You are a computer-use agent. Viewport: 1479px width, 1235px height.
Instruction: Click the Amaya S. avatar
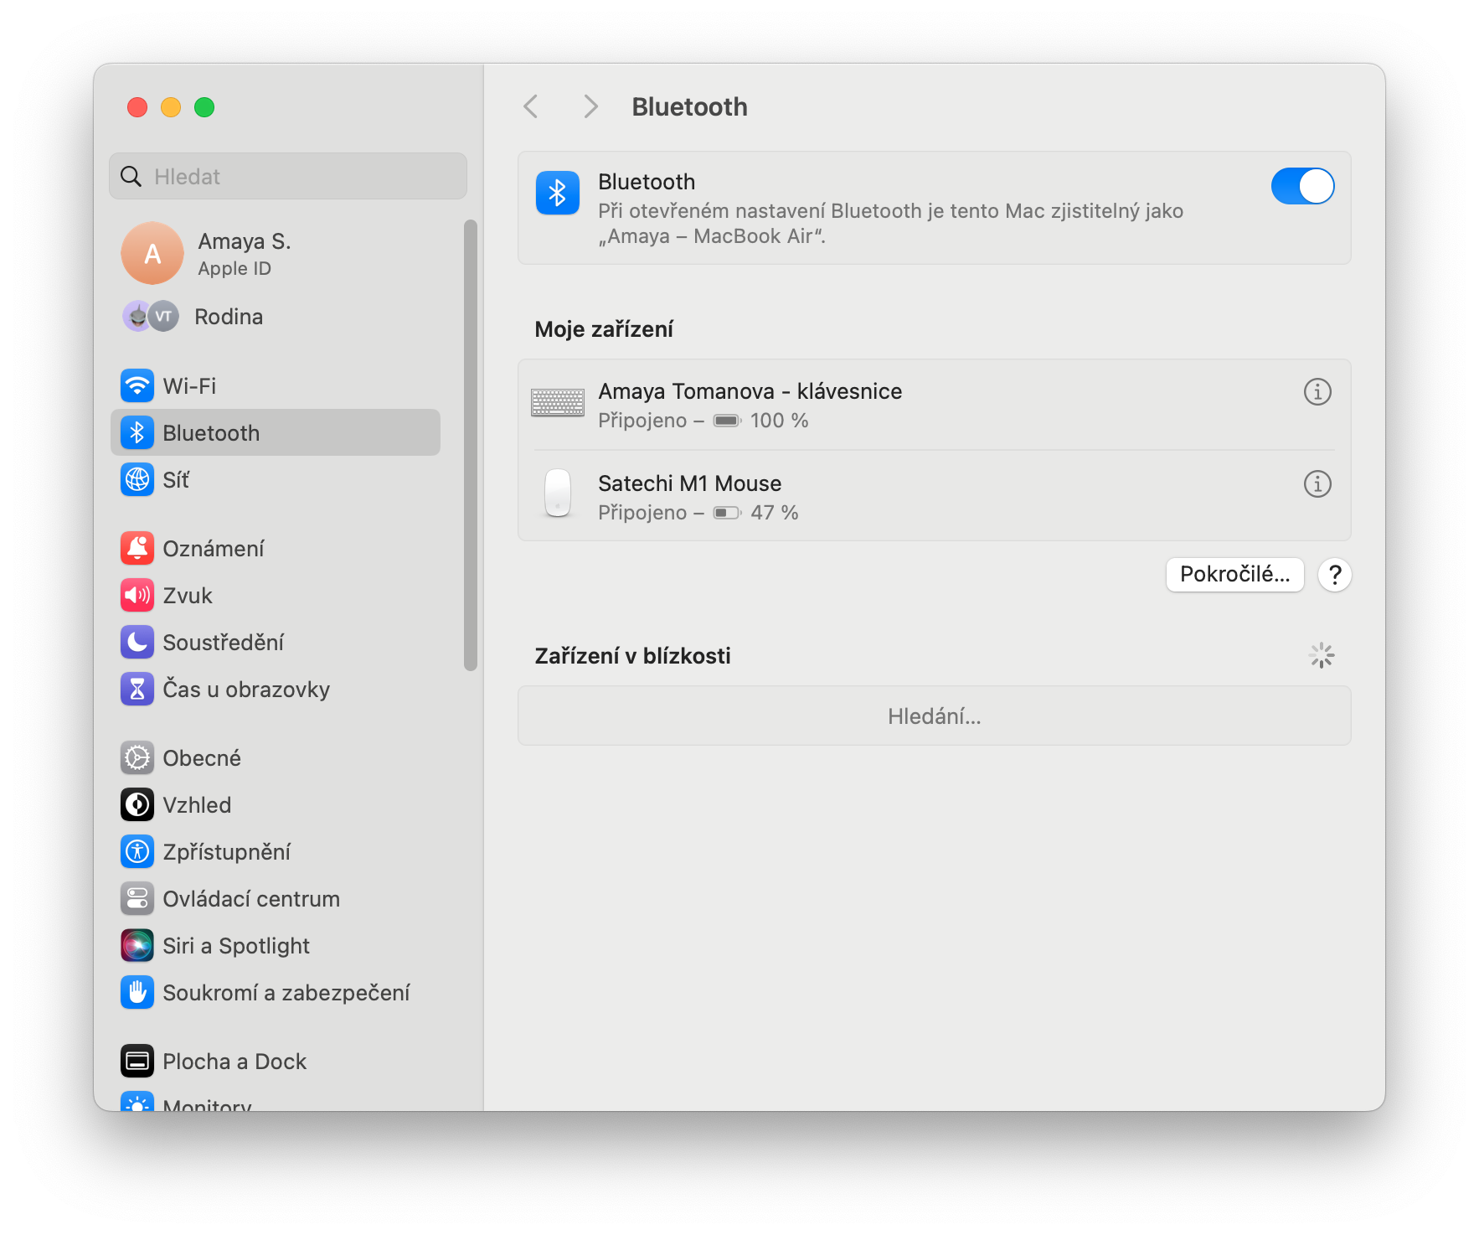point(152,253)
